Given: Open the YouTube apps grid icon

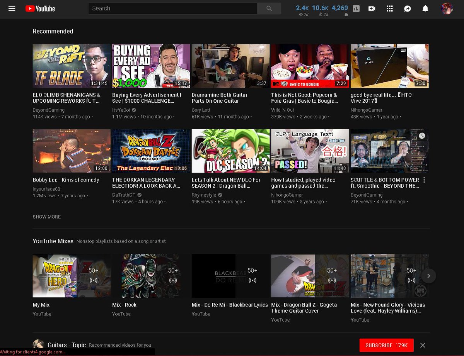Looking at the screenshot, I should coord(390,8).
